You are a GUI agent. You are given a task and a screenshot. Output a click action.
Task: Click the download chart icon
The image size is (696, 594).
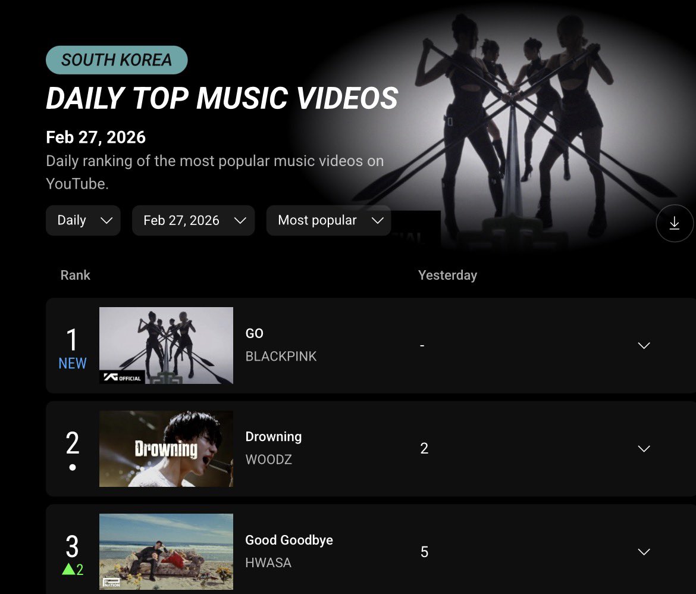pos(674,223)
